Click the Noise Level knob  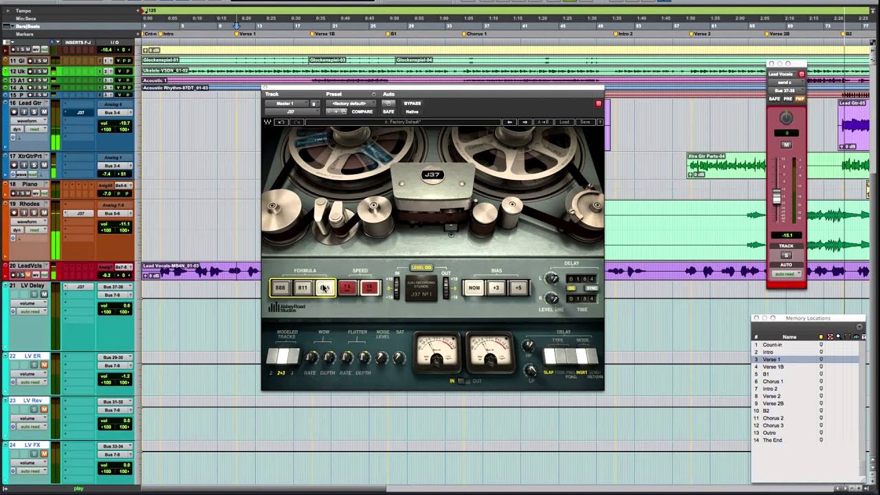[382, 357]
